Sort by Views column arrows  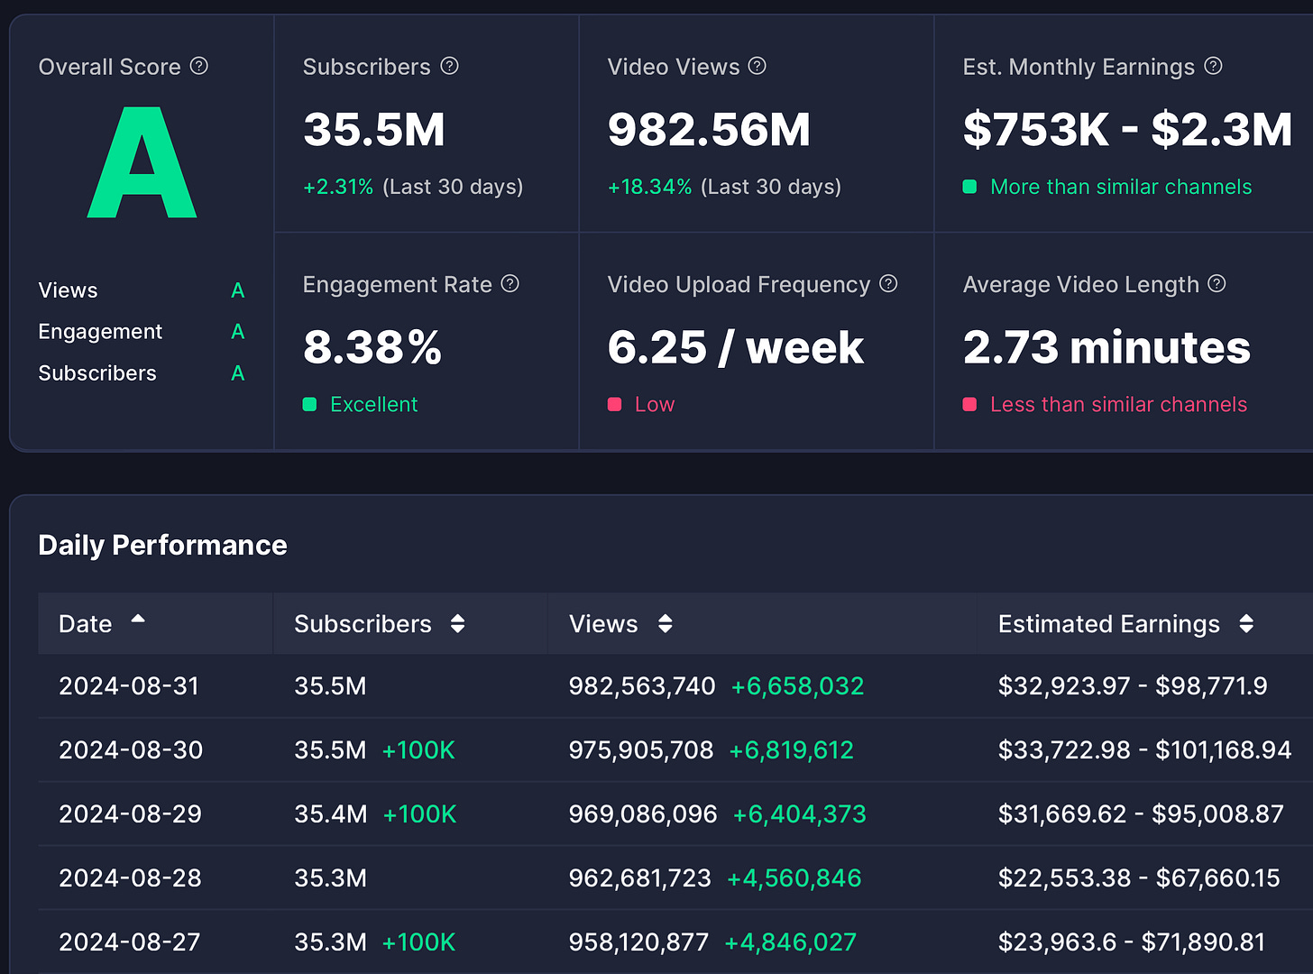tap(666, 623)
